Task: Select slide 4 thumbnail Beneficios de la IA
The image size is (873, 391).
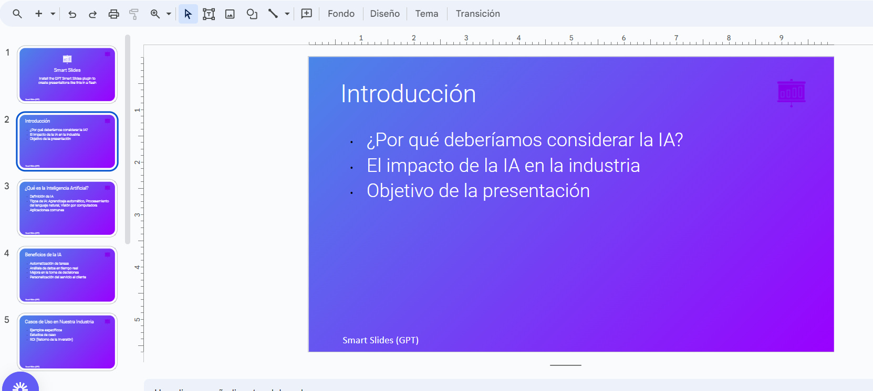Action: tap(67, 275)
